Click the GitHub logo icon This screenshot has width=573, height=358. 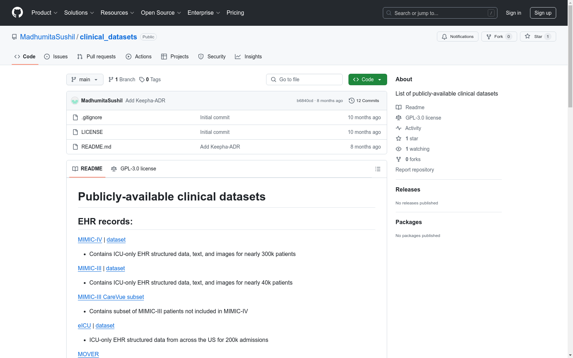[17, 13]
